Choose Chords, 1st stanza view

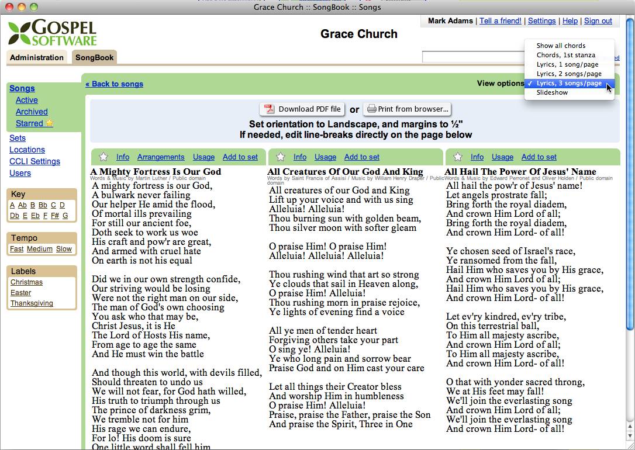coord(570,55)
